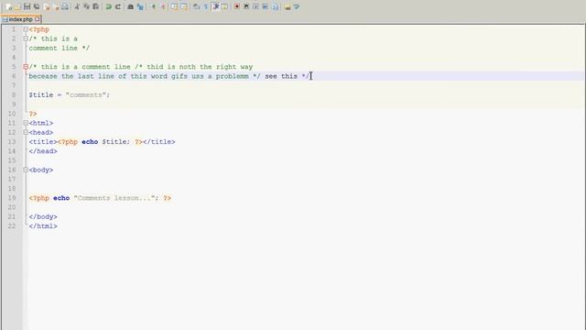The image size is (586, 330).
Task: Click the word 'problemm' on line 6
Action: pos(232,76)
